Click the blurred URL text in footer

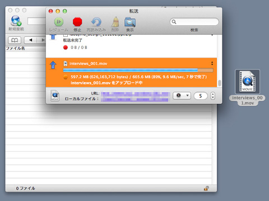click(136, 94)
